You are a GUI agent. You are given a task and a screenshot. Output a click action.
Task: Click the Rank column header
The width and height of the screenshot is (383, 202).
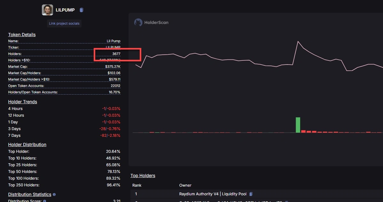pyautogui.click(x=137, y=185)
